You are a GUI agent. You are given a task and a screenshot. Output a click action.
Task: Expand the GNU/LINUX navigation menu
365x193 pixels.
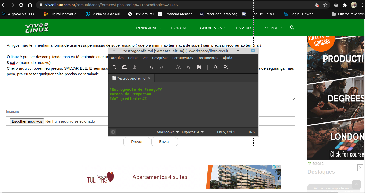(213, 28)
